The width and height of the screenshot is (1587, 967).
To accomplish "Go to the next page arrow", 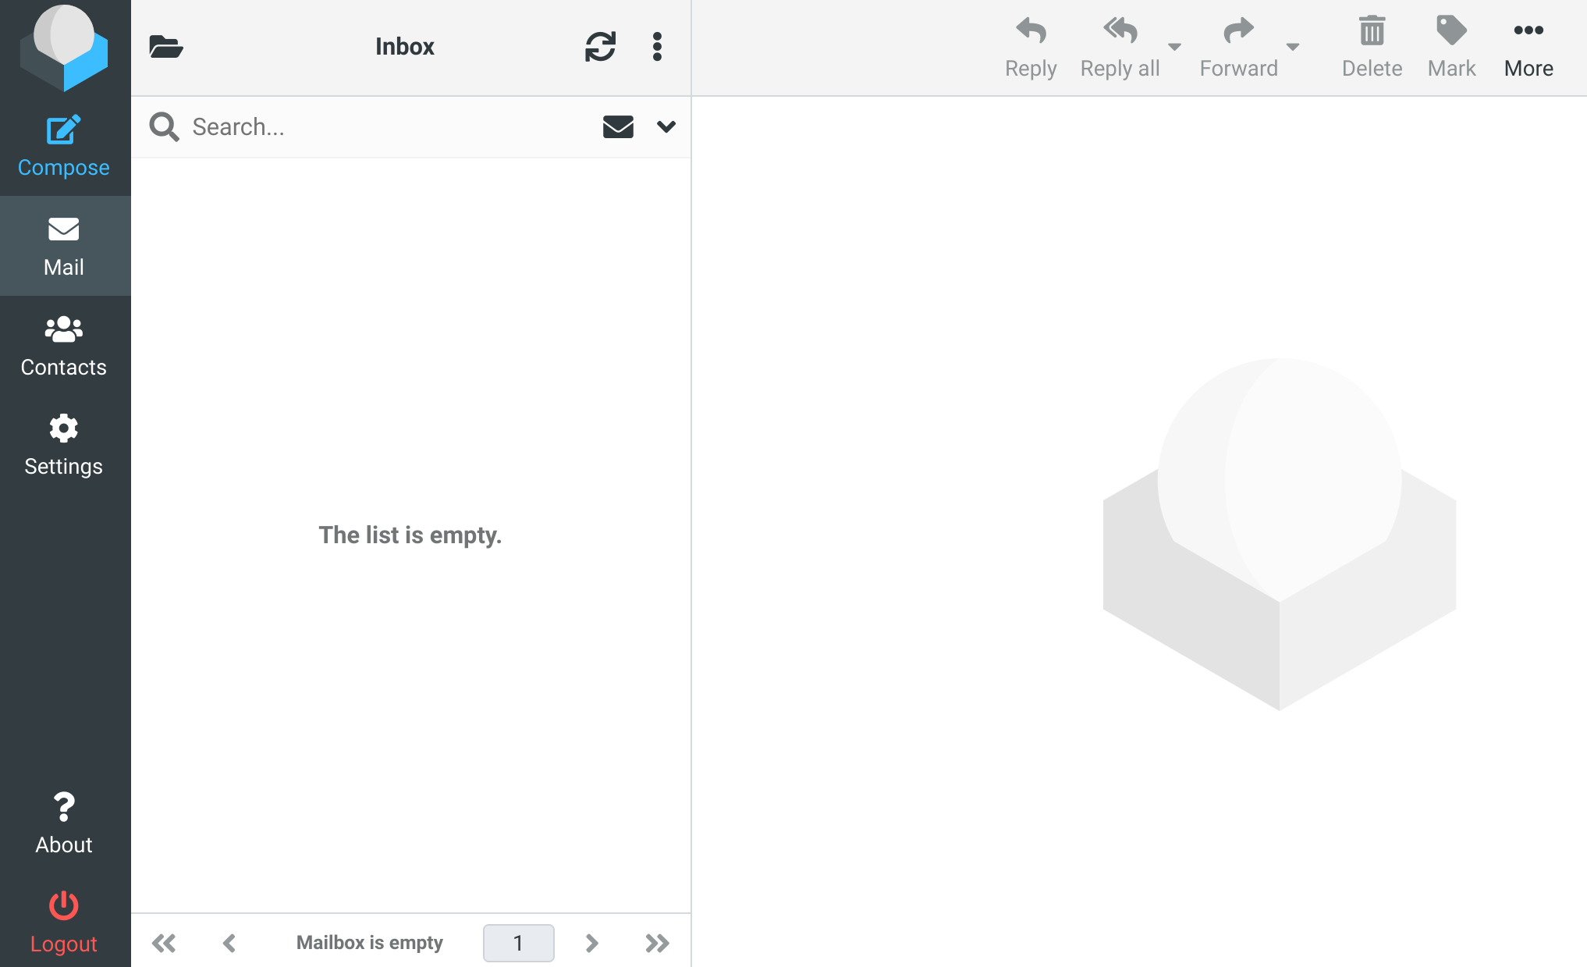I will [x=591, y=943].
